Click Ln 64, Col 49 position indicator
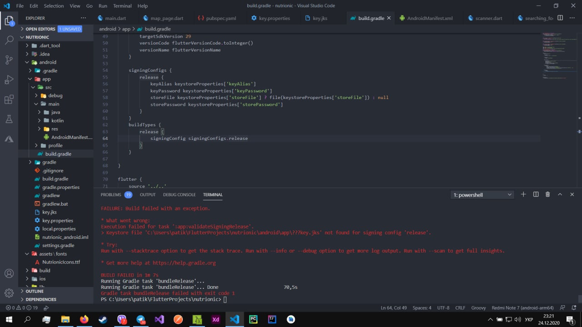 (394, 308)
